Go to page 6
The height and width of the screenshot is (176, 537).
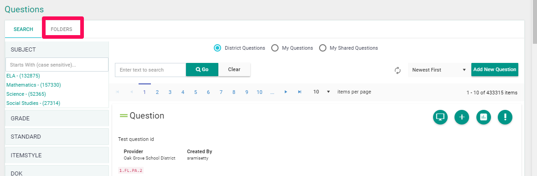click(208, 92)
